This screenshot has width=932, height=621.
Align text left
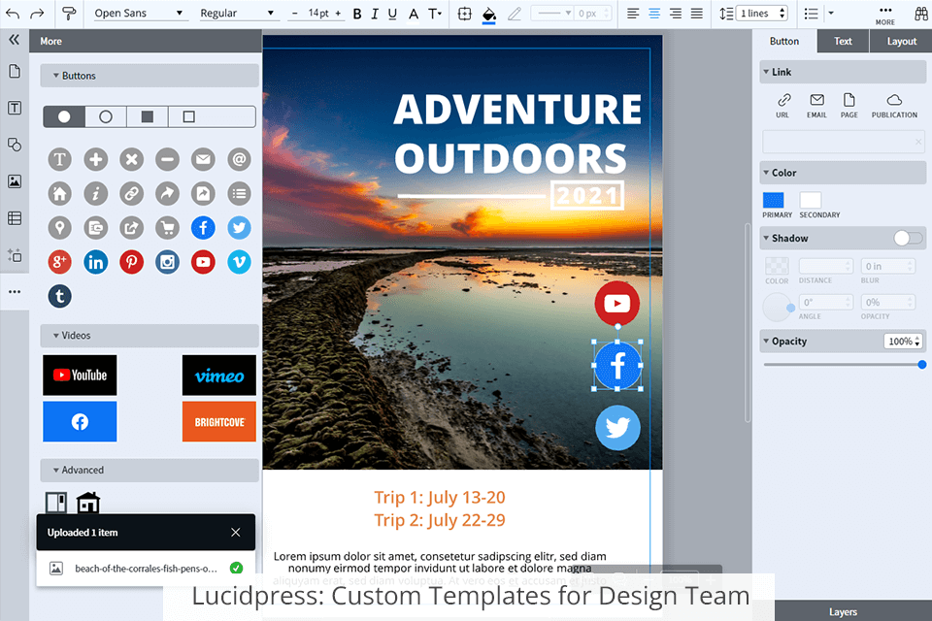[633, 13]
